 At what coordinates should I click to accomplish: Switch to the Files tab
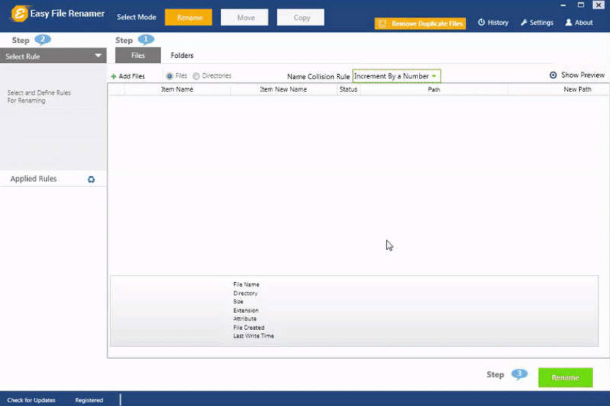tap(138, 55)
